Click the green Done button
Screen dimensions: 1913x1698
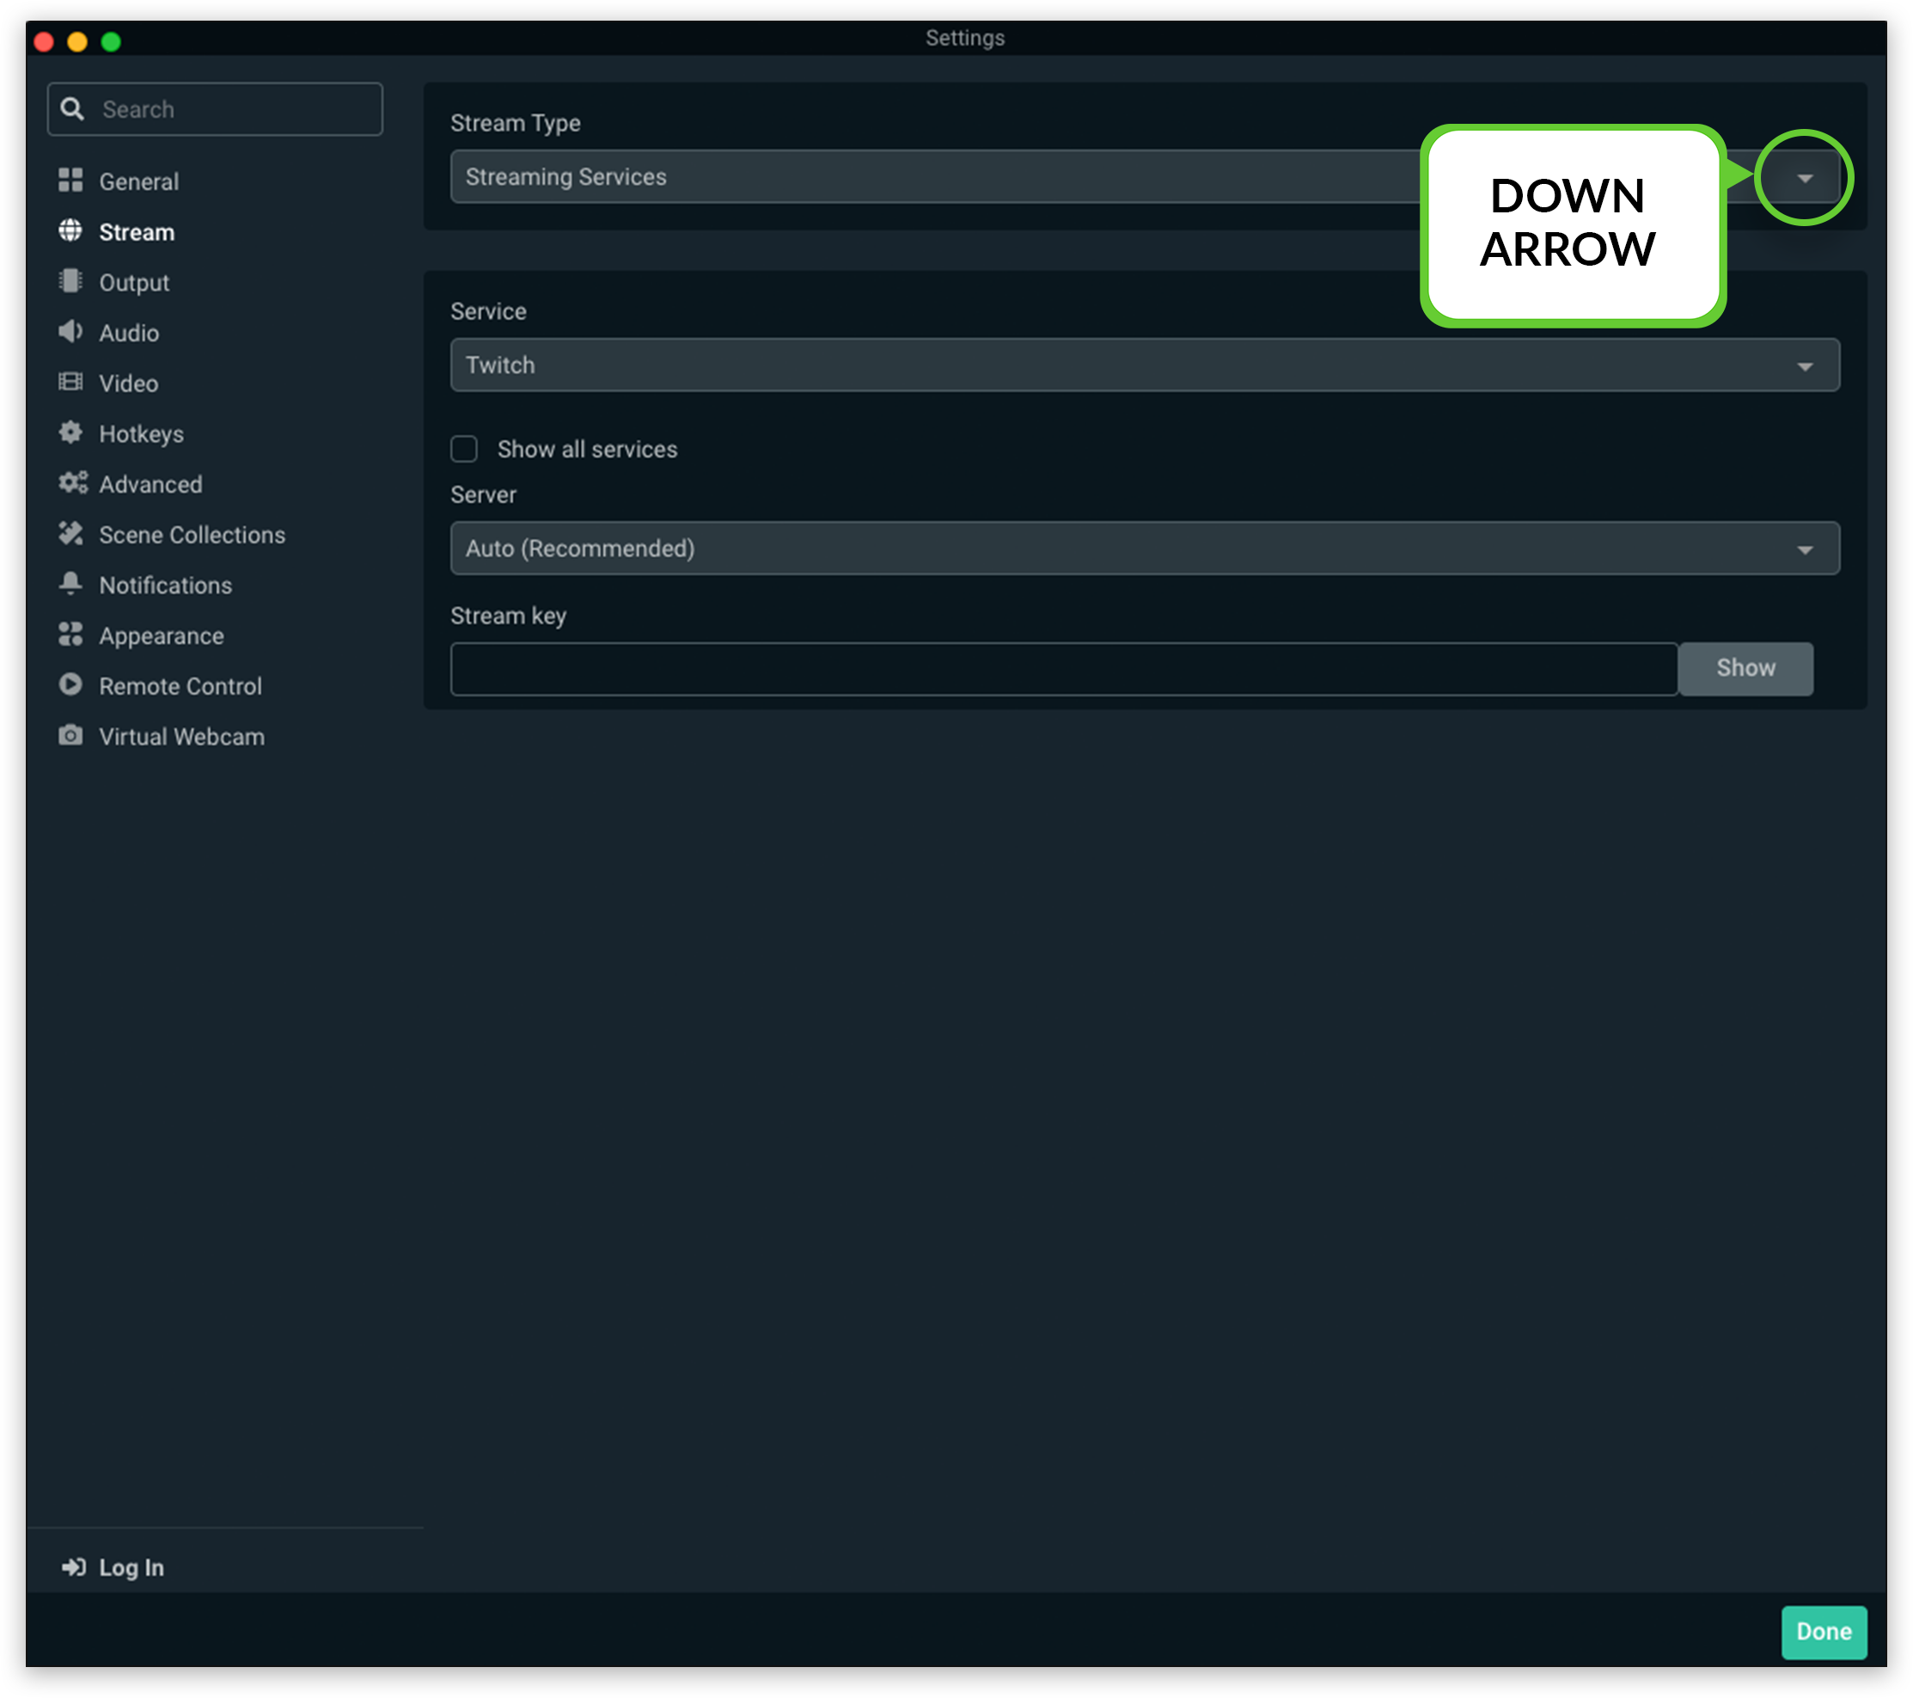[1825, 1633]
